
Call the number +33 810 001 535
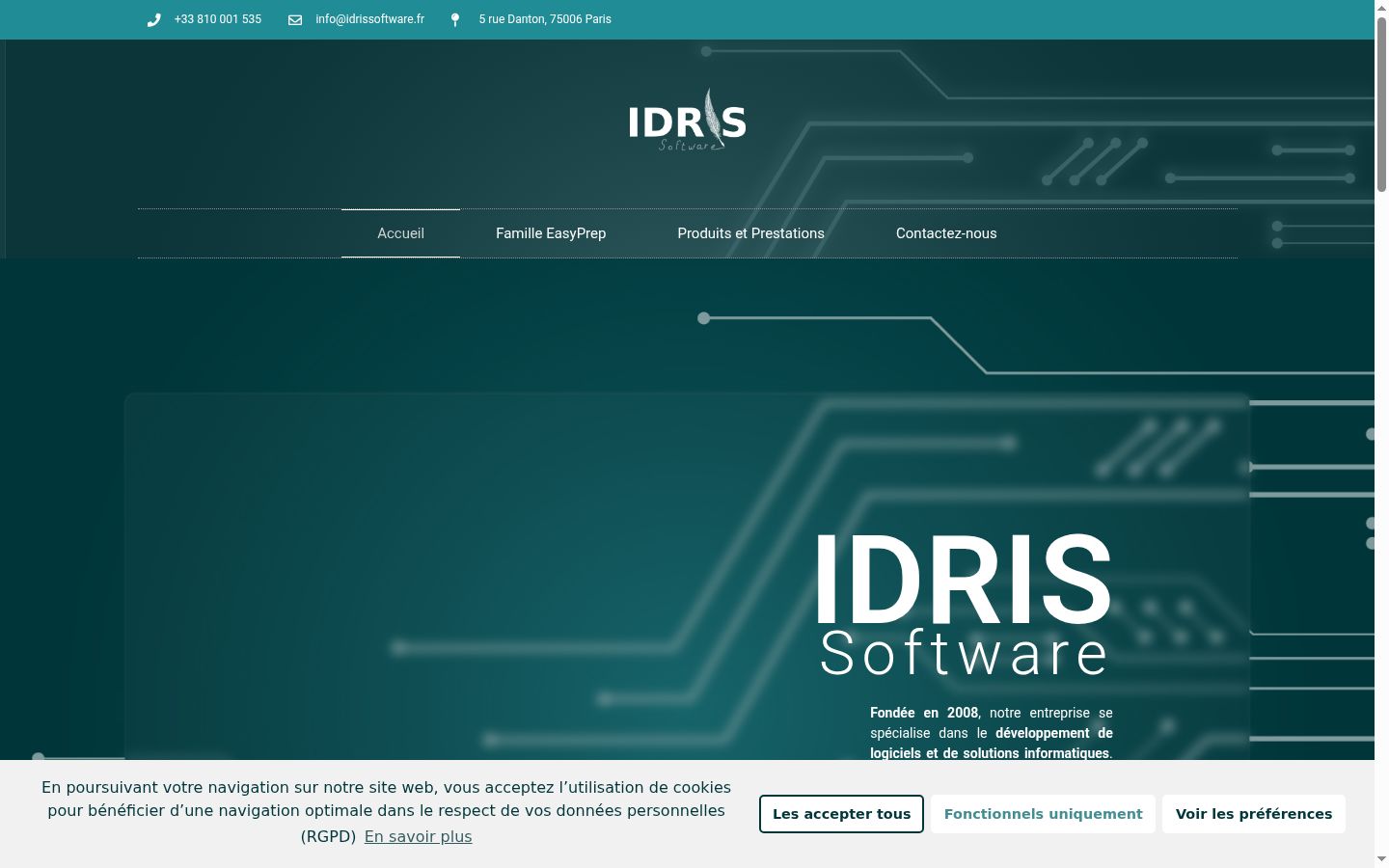coord(218,19)
